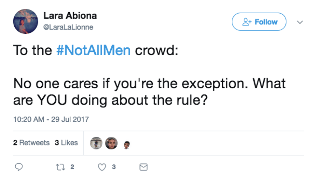
Task: Click the reply speech bubble icon
Action: tap(19, 167)
